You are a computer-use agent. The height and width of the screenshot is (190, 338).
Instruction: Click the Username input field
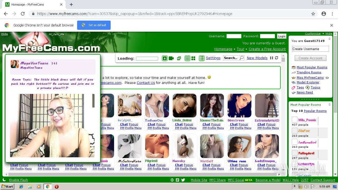pos(234,36)
